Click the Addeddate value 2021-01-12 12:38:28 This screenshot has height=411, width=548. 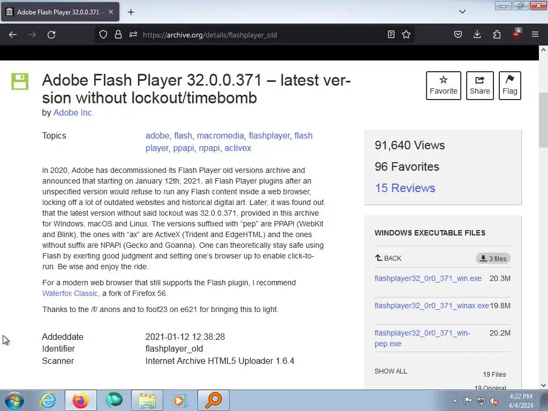pyautogui.click(x=185, y=337)
